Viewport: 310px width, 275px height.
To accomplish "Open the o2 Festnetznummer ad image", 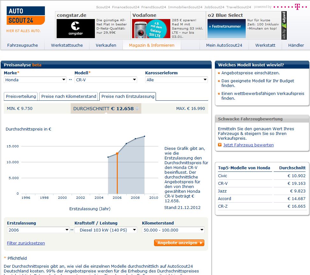I will pos(227,29).
